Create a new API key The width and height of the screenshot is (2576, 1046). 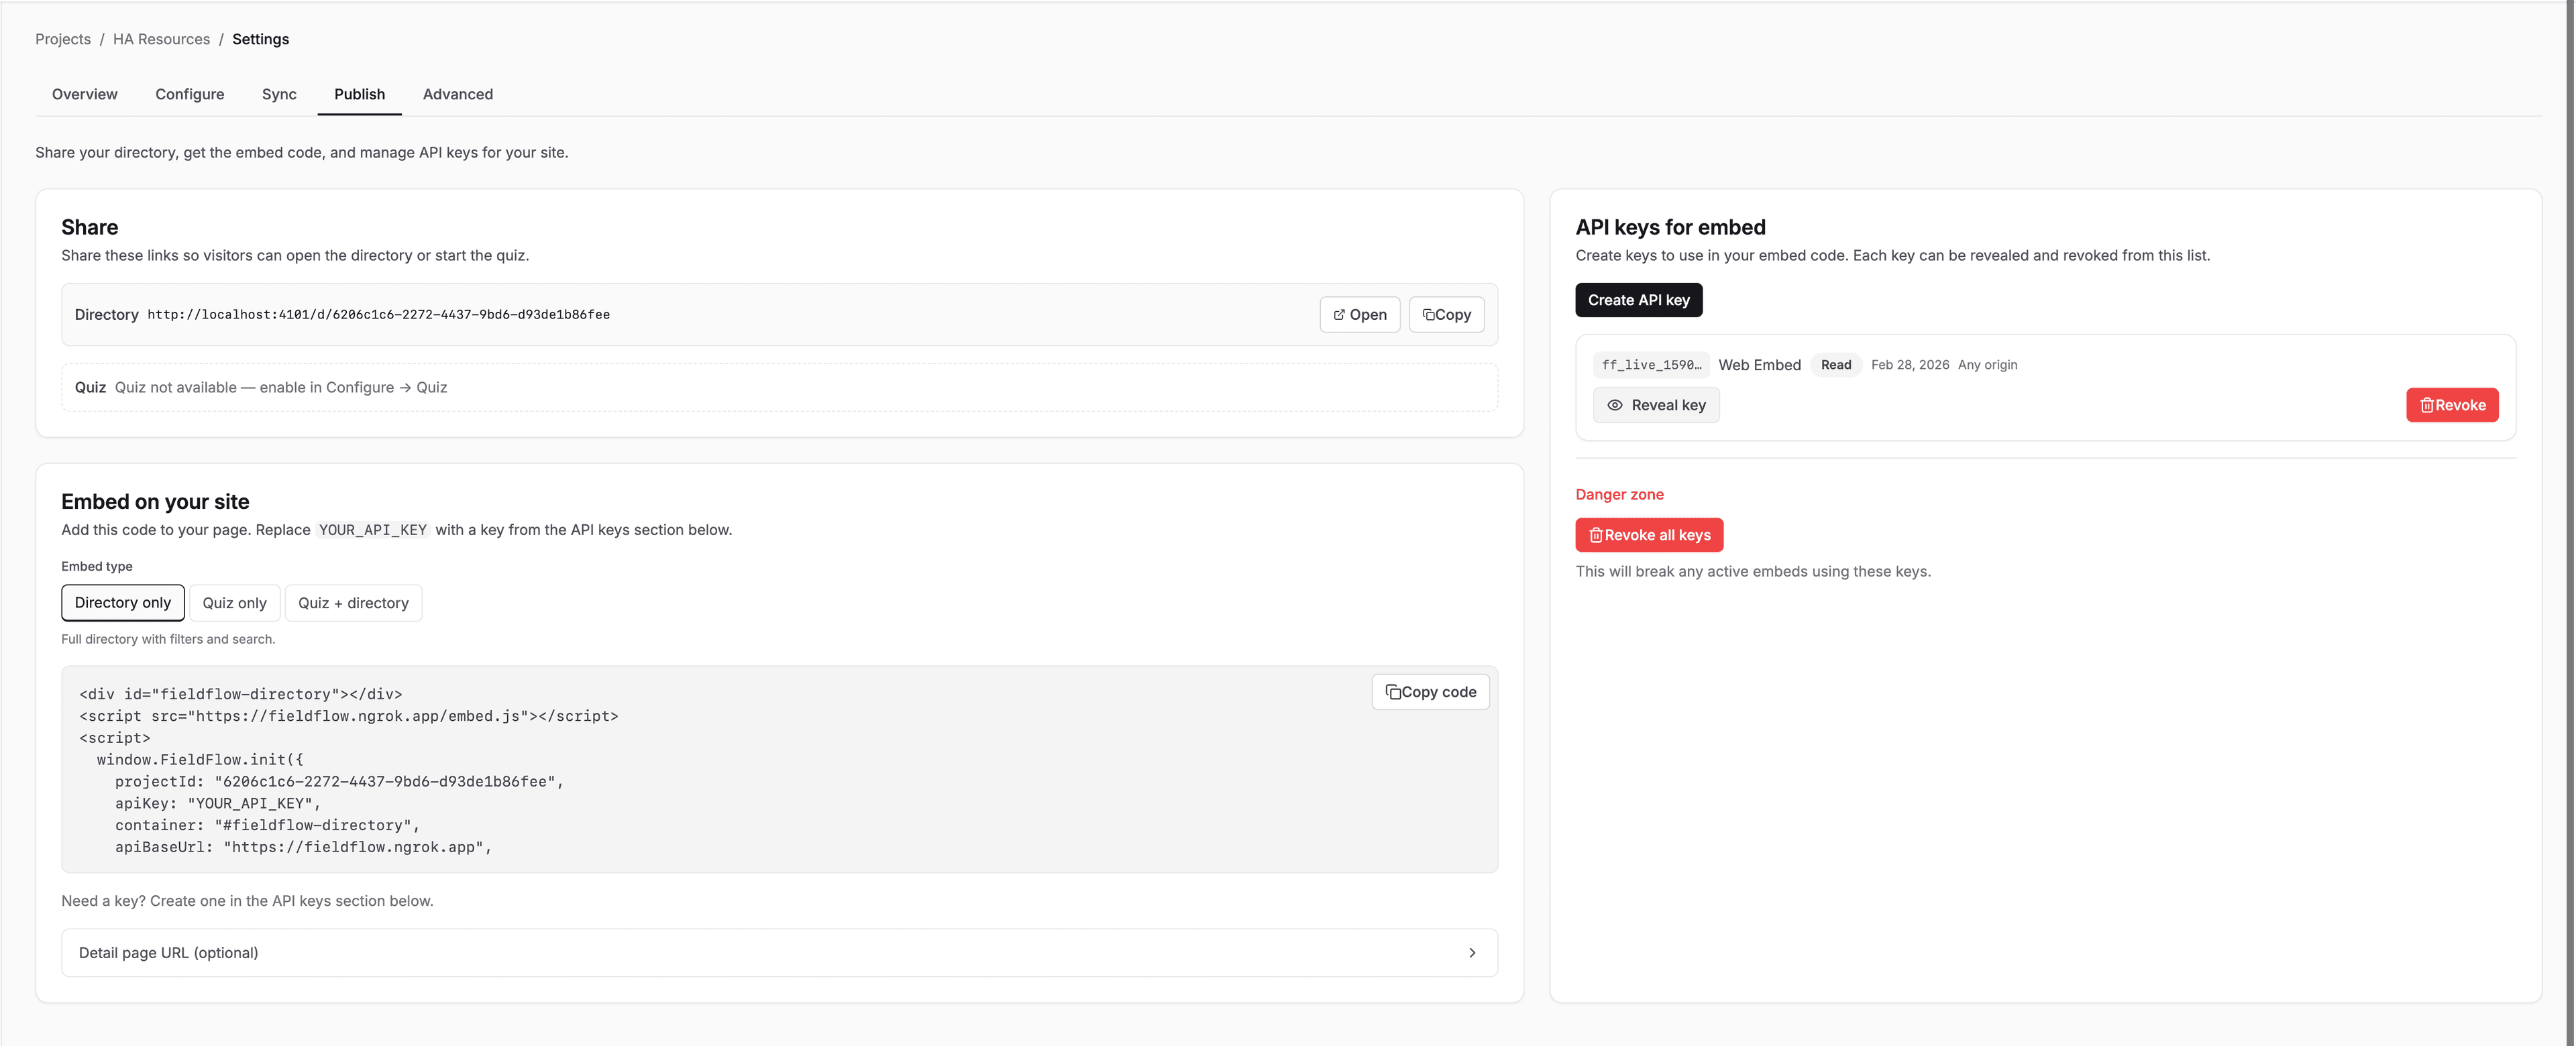point(1638,299)
